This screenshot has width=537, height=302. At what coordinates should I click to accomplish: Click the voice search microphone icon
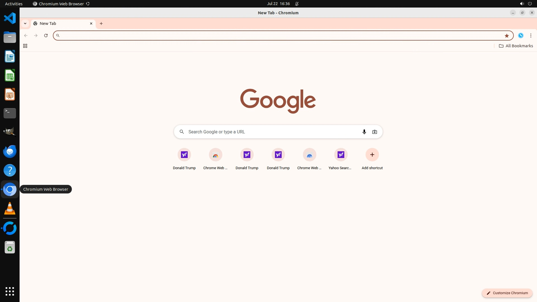[364, 132]
